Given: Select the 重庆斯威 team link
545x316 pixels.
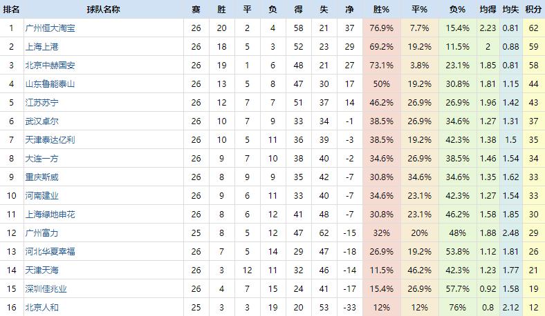Looking at the screenshot, I should click(x=41, y=177).
